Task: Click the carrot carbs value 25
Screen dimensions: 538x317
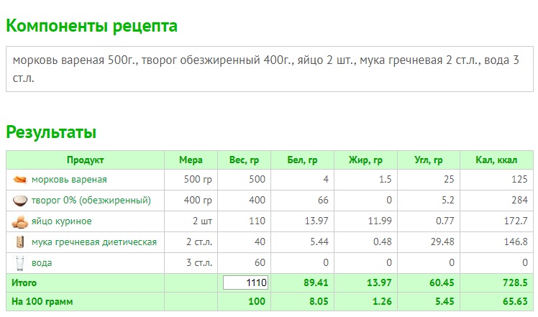Action: (449, 180)
